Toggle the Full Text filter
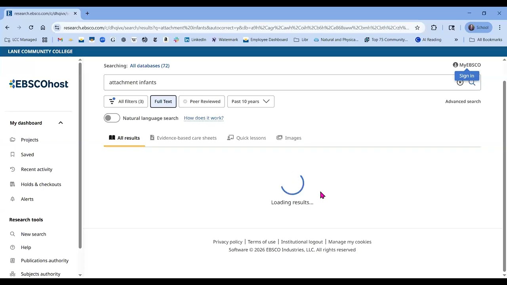 (x=163, y=101)
